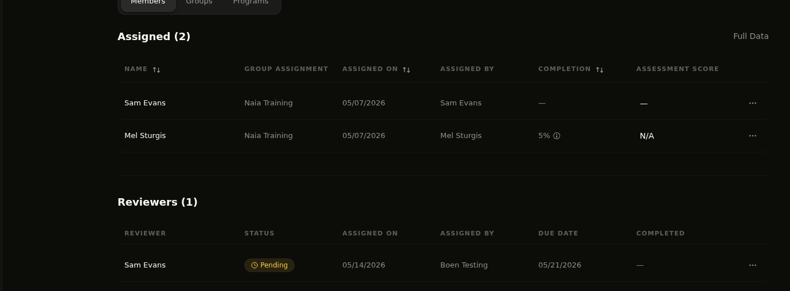This screenshot has height=291, width=790.
Task: Open more options for Sam Evans reviewer row
Action: (x=753, y=265)
